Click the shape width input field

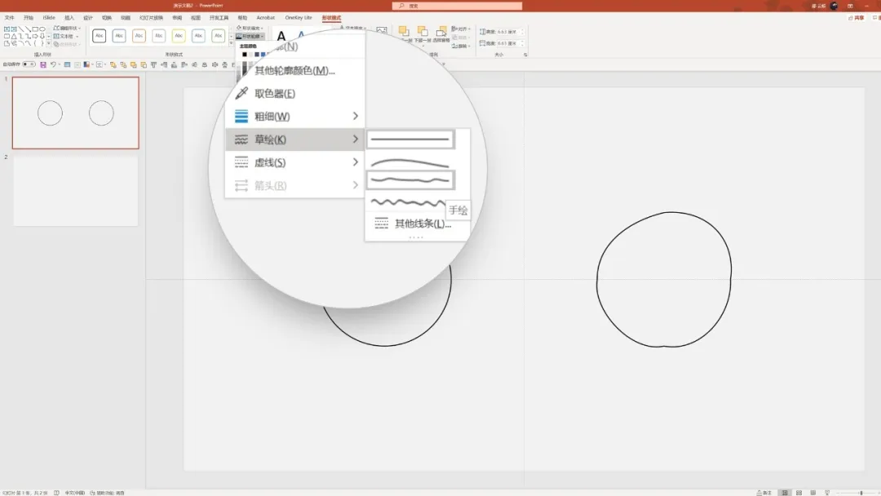(x=510, y=43)
